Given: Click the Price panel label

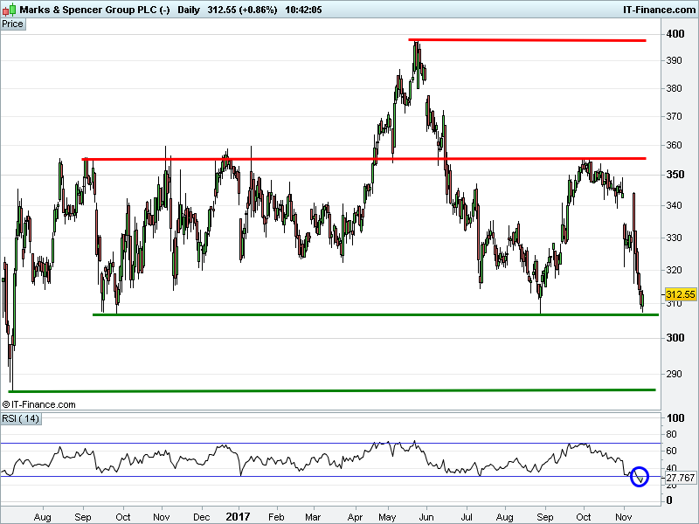Looking at the screenshot, I should coord(13,24).
